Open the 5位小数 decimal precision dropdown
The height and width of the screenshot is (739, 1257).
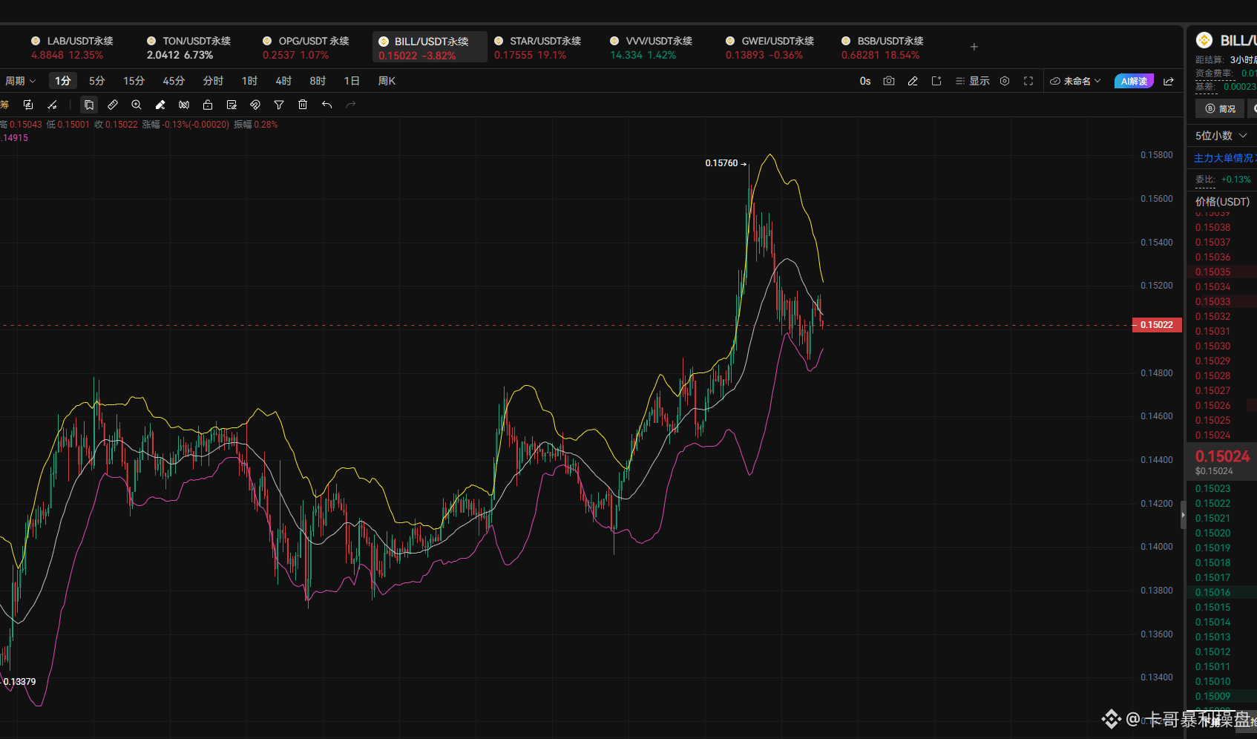[x=1221, y=136]
